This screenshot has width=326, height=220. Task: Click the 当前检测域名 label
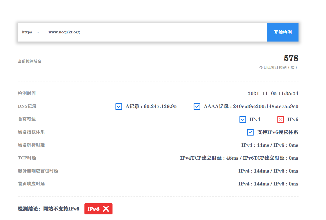[x=29, y=61]
